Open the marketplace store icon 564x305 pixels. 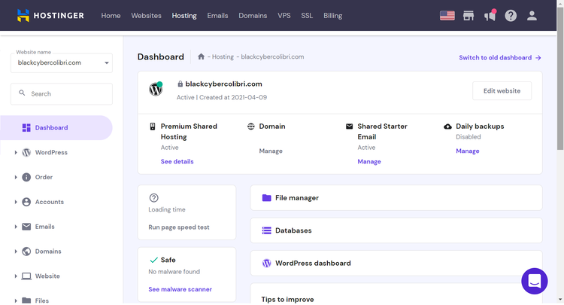click(x=468, y=16)
